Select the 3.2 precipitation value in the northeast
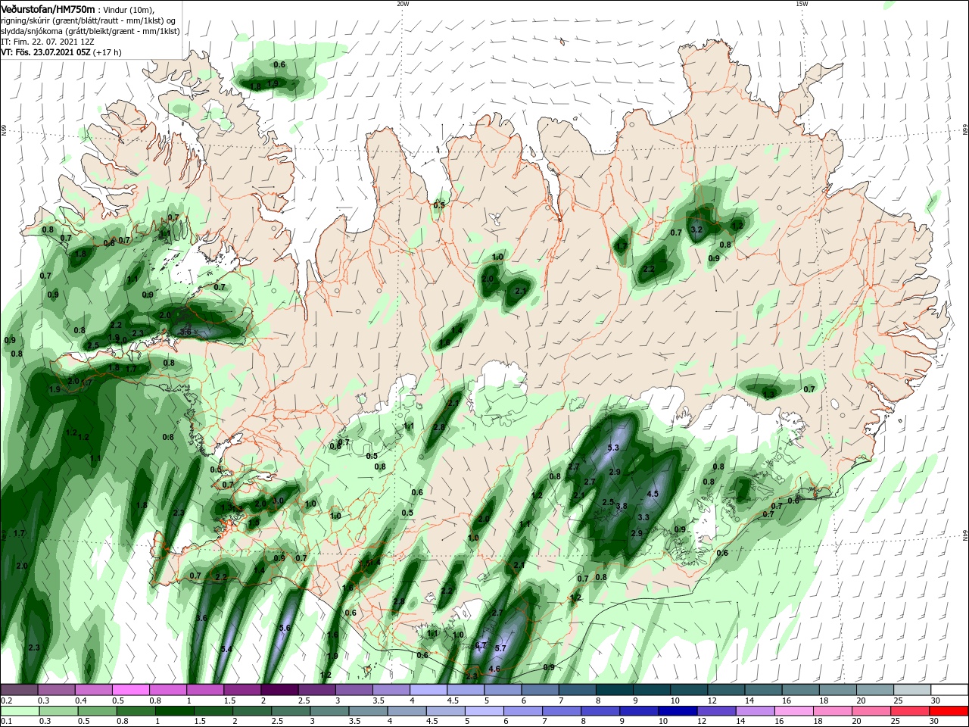Viewport: 969px width, 727px height. [x=697, y=229]
